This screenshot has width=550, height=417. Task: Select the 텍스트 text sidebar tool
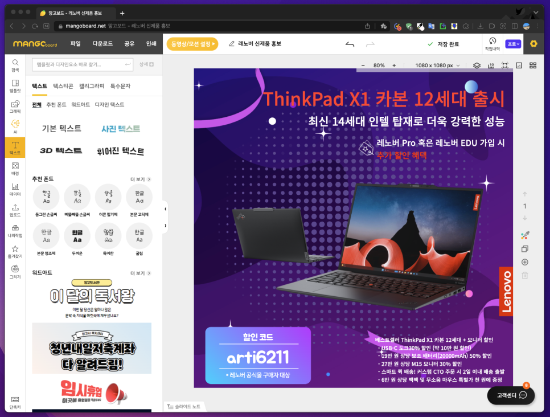15,148
